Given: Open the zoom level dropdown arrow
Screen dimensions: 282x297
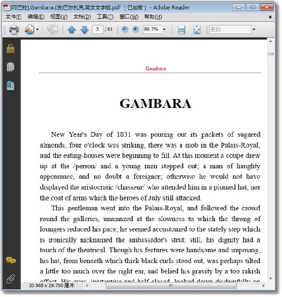Looking at the screenshot, I should click(x=164, y=30).
